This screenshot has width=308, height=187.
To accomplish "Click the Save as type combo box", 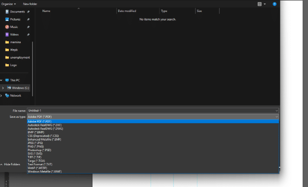I will [153, 117].
